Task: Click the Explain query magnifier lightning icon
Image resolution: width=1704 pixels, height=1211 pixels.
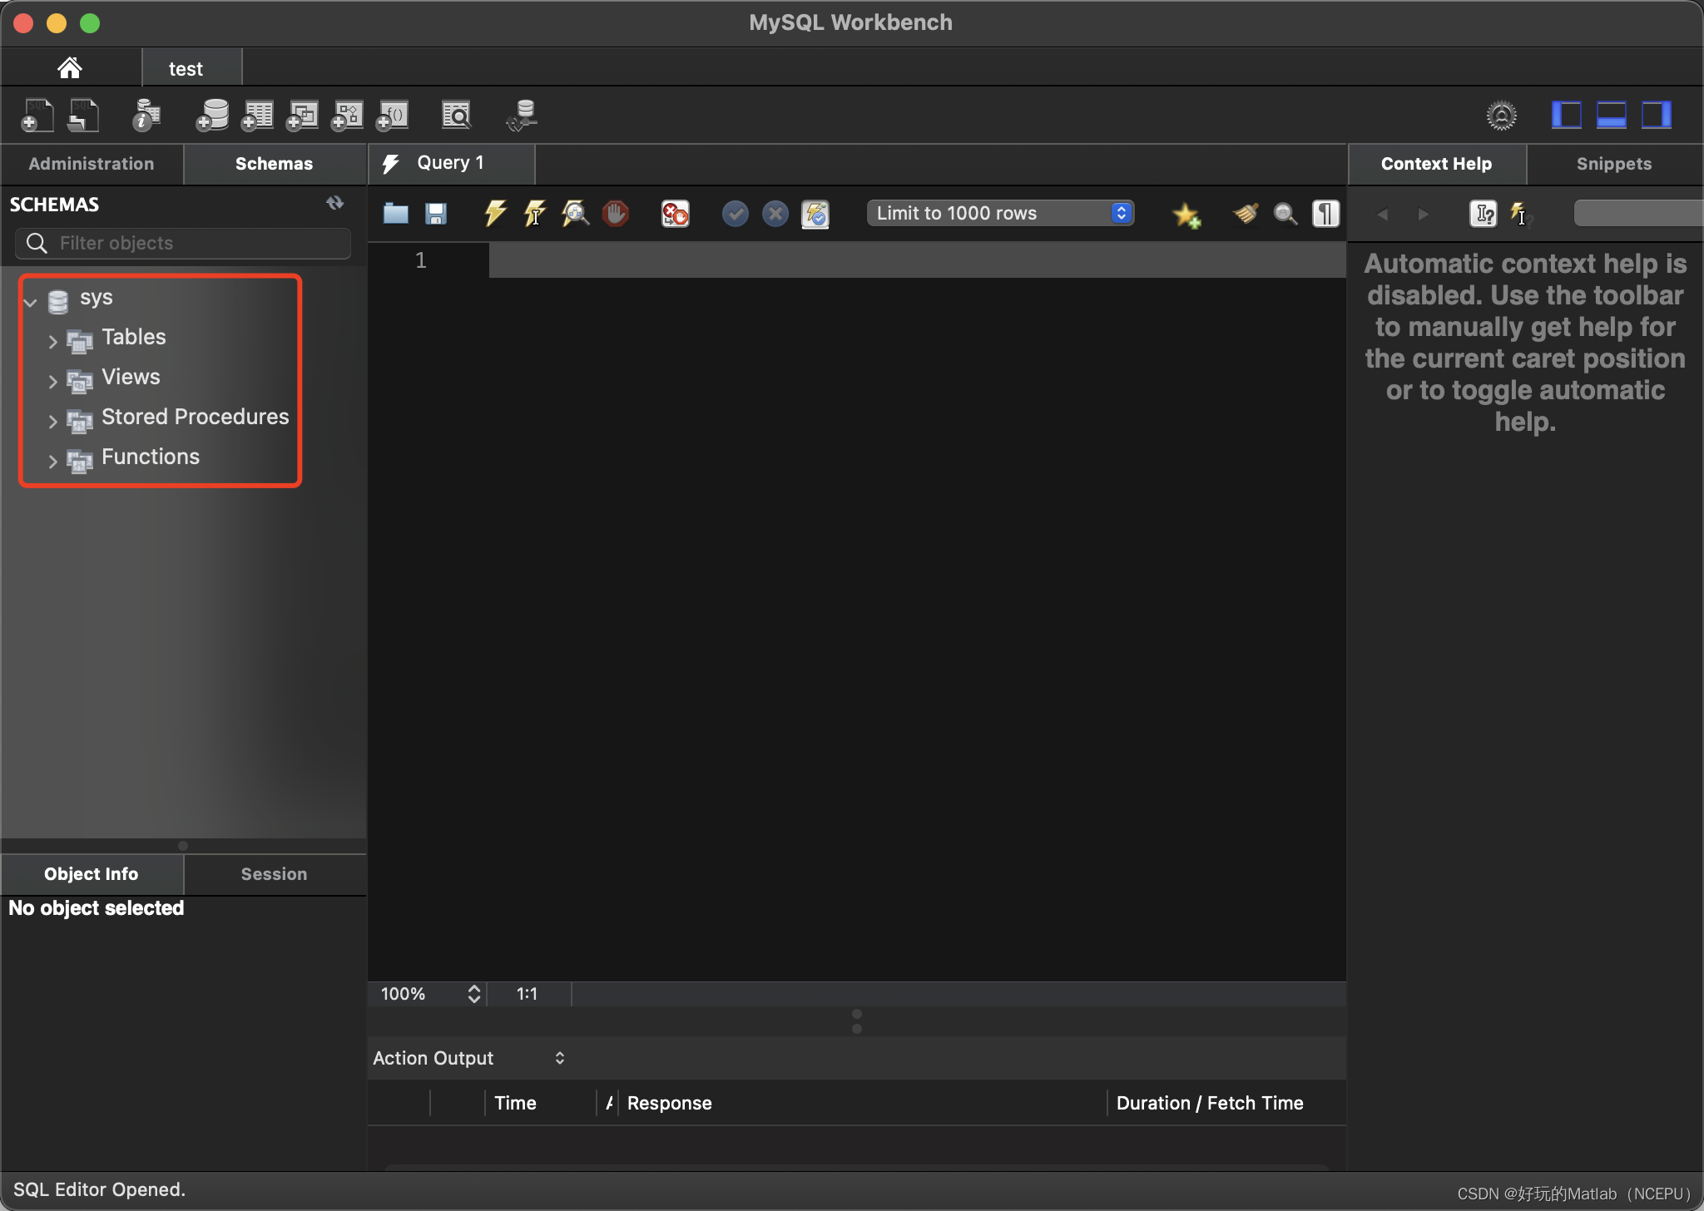Action: [575, 214]
